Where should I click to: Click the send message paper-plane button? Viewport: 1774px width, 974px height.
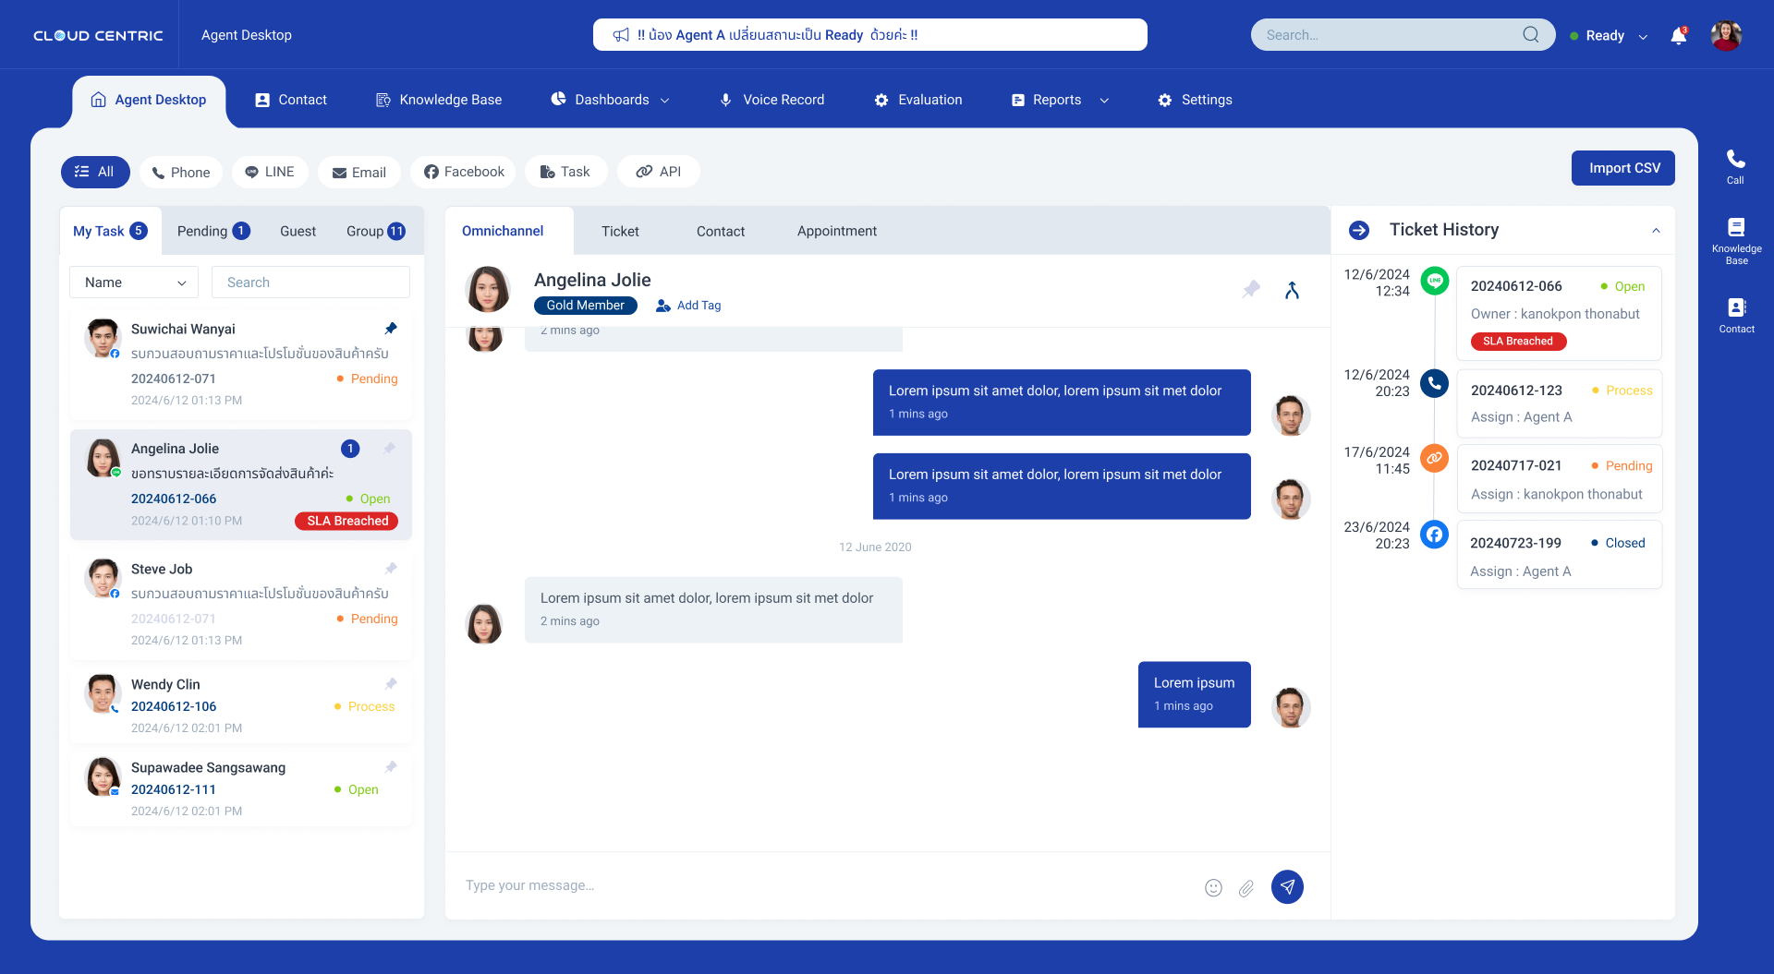(1287, 886)
